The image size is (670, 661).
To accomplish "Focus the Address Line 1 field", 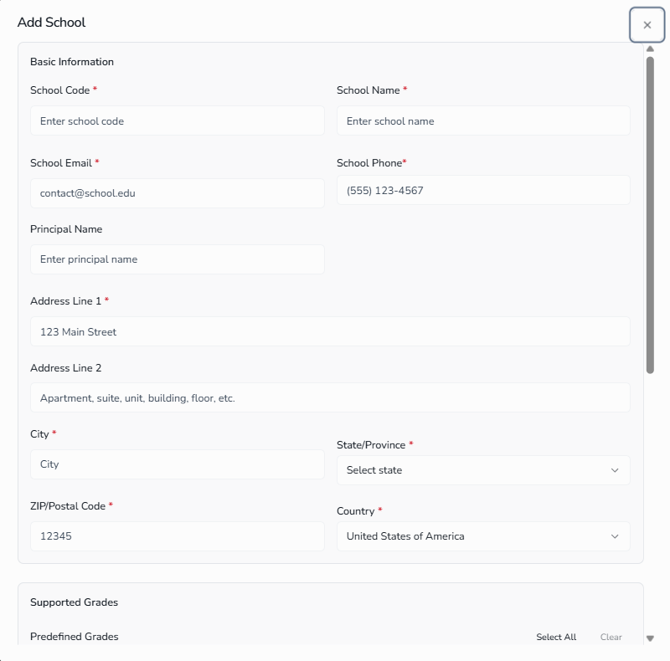I will (x=330, y=331).
